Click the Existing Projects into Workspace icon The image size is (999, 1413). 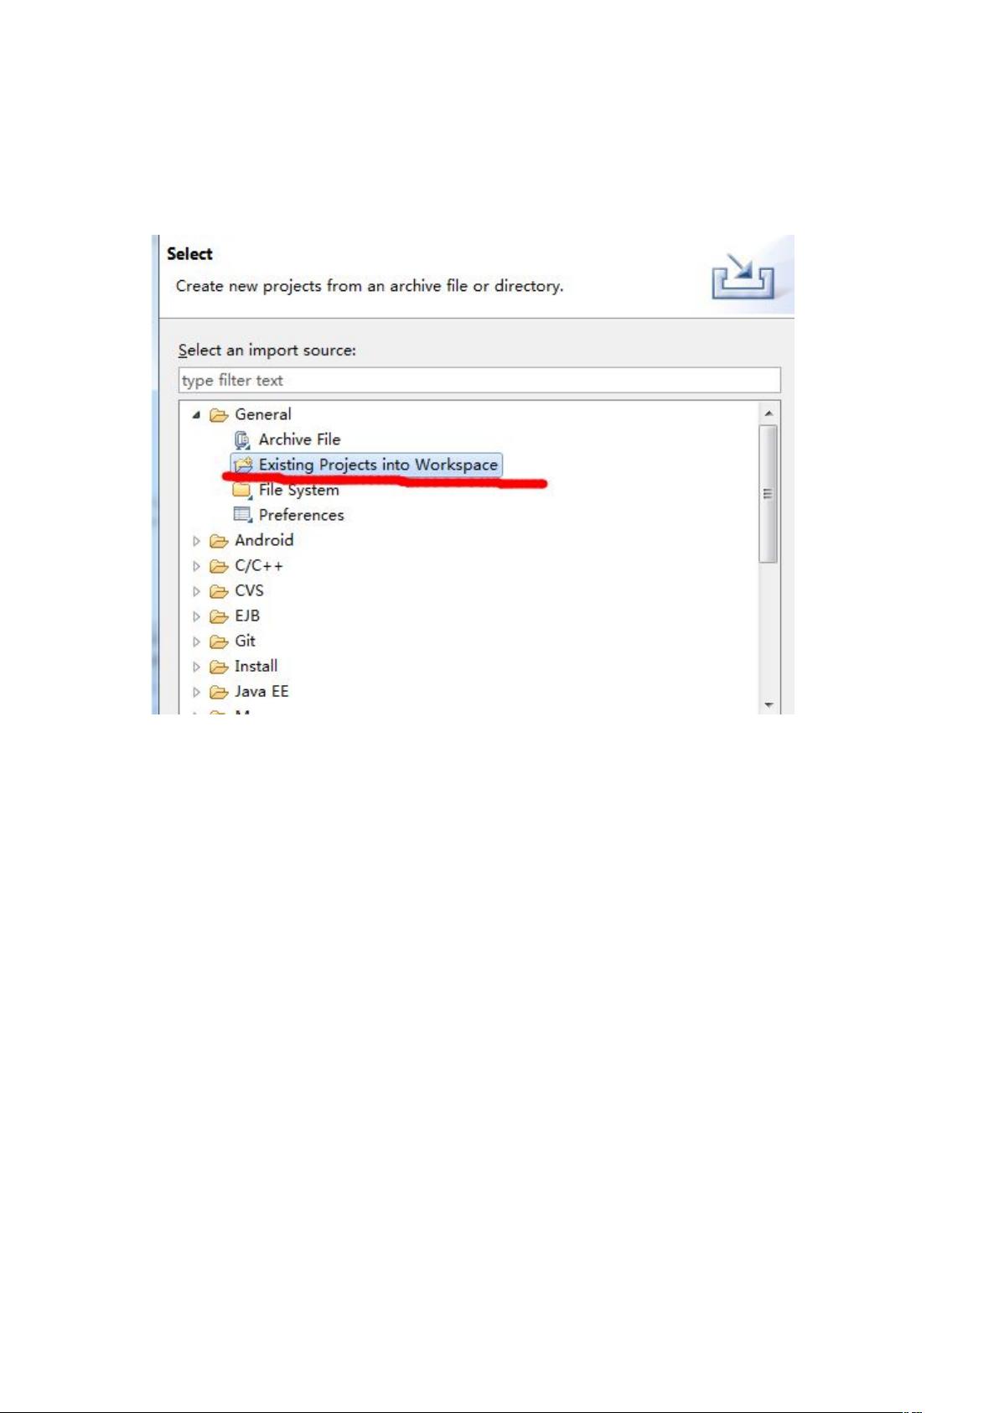tap(243, 465)
